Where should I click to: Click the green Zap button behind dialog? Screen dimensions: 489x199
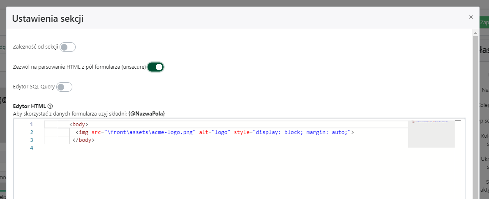[484, 23]
